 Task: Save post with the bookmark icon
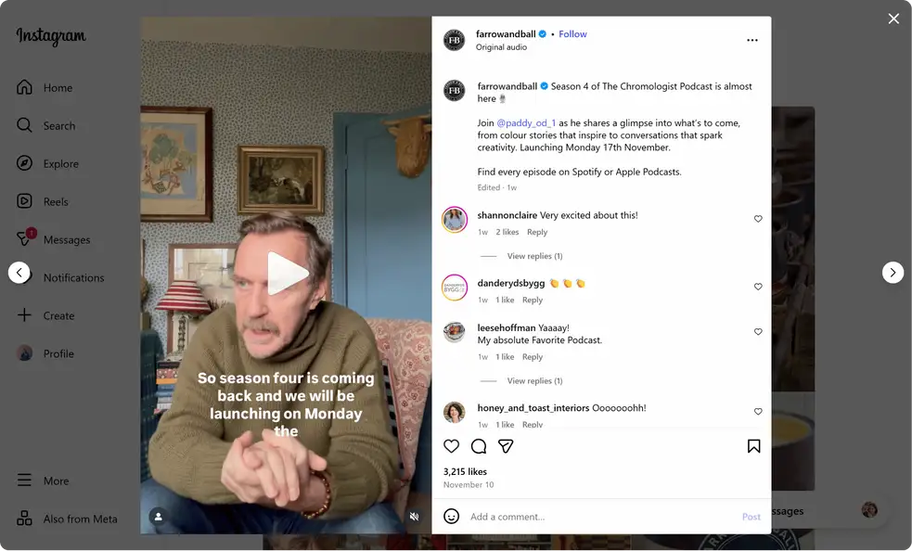(x=753, y=446)
